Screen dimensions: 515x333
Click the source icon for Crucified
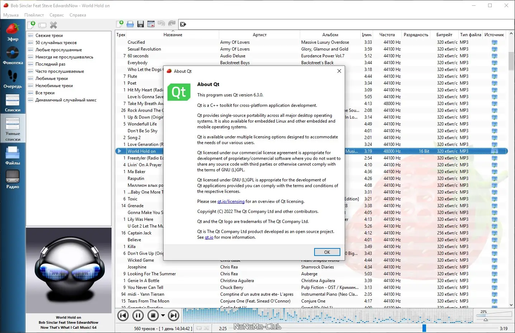point(495,42)
